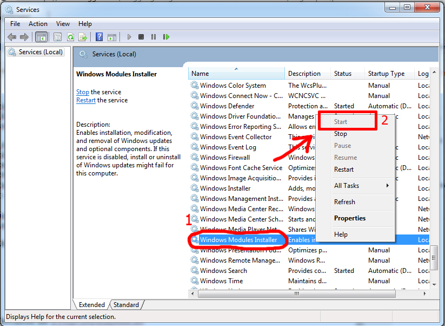Viewport: 445px width, 326px height.
Task: Select Windows Remote Management row
Action: tap(310, 260)
